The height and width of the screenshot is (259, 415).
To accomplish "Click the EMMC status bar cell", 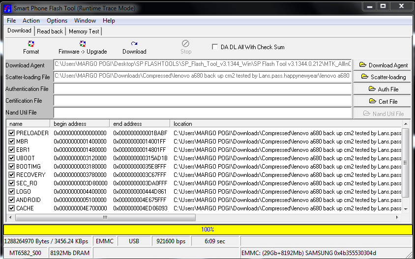I will [x=105, y=241].
